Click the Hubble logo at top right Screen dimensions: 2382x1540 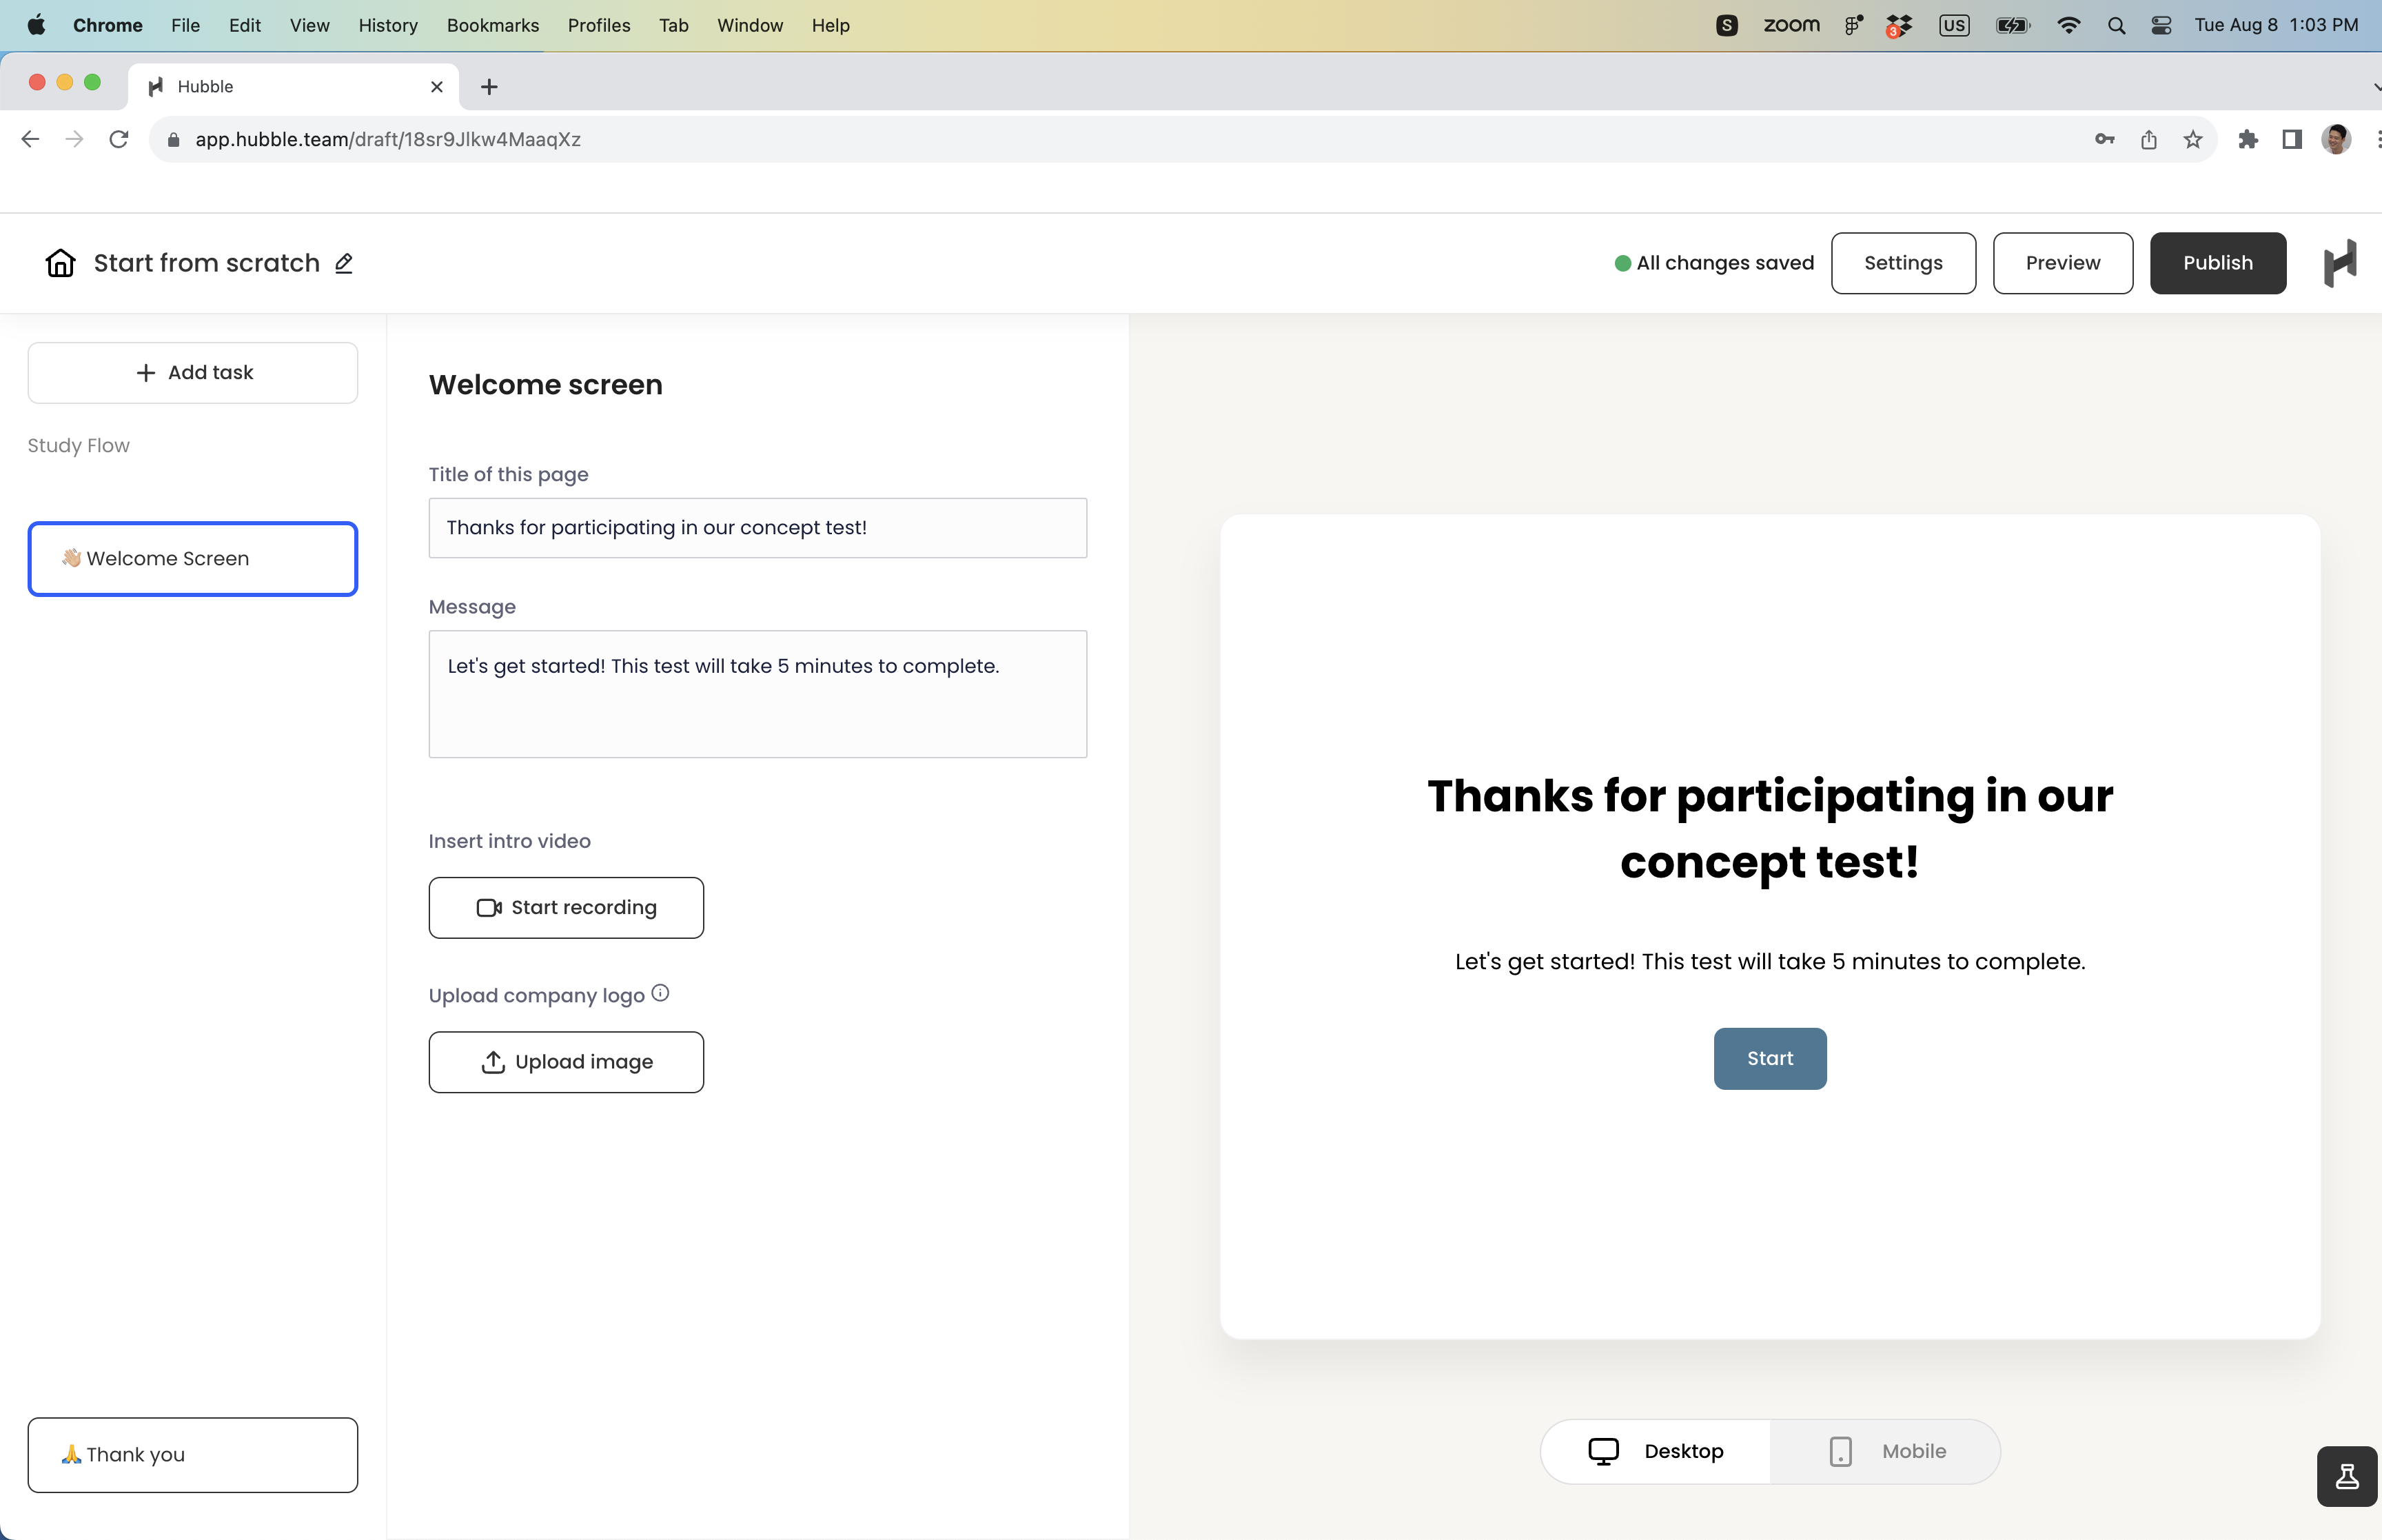tap(2339, 263)
